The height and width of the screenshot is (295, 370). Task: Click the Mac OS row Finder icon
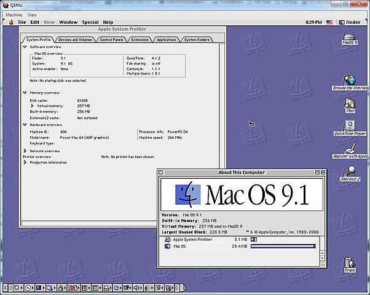tap(167, 246)
